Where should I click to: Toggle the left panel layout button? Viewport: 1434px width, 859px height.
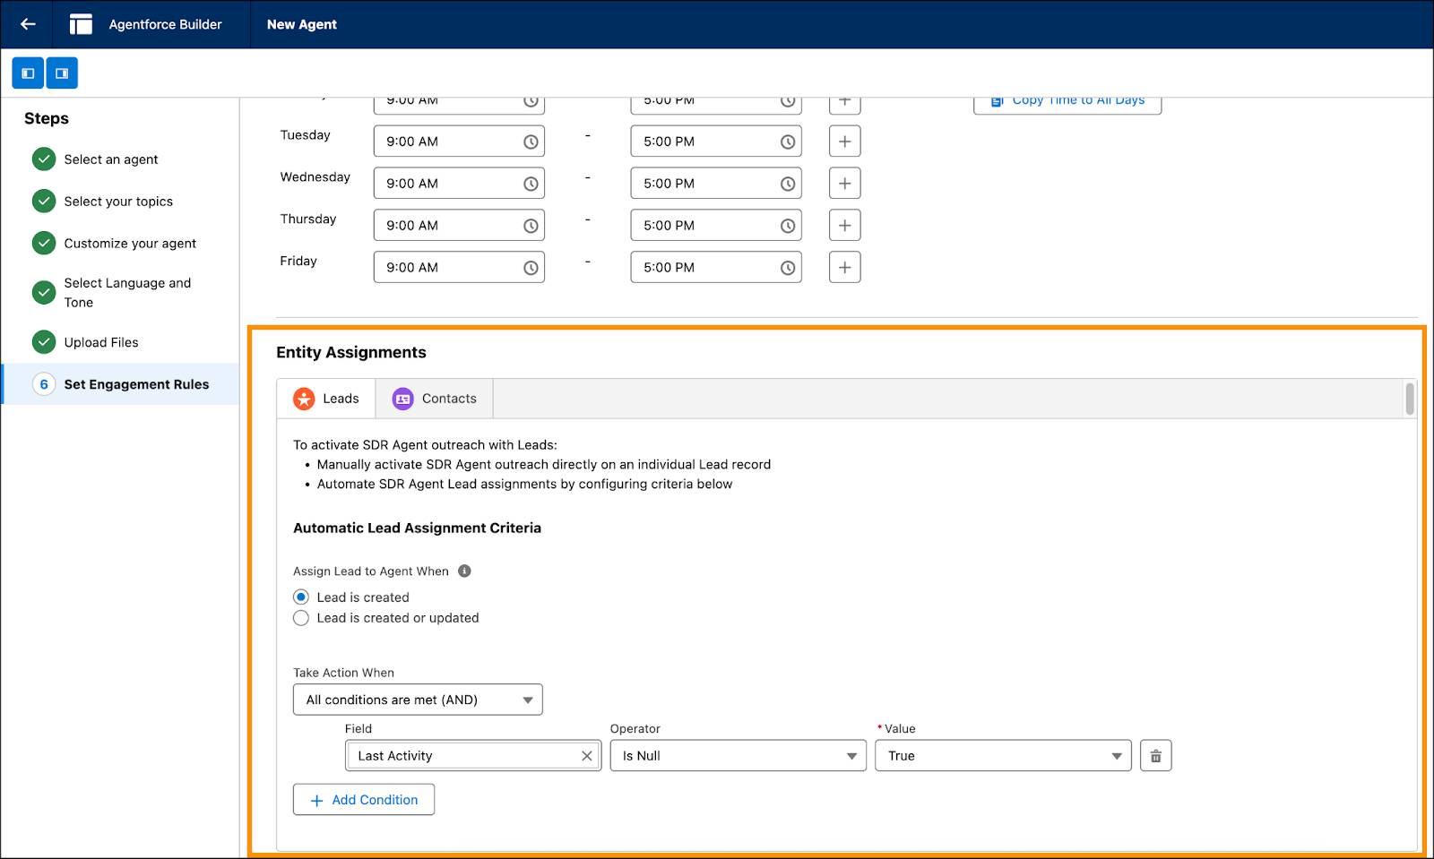pyautogui.click(x=28, y=73)
